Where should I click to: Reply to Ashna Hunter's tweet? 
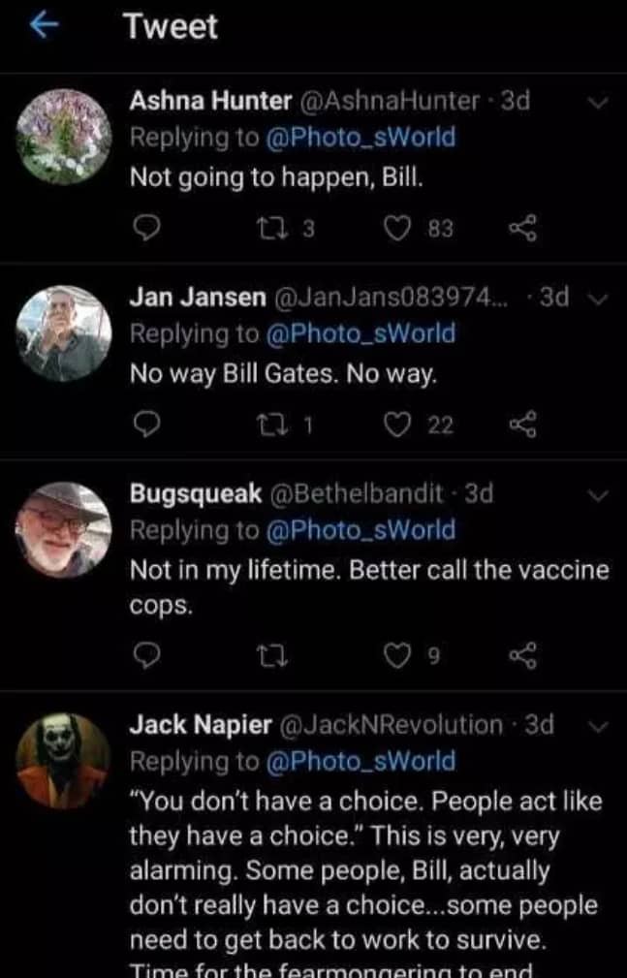[145, 229]
